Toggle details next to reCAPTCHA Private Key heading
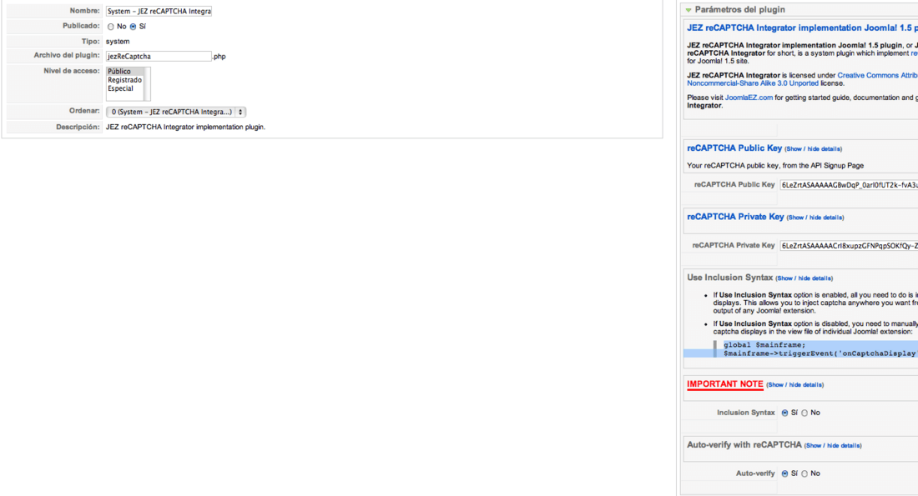Viewport: 918px width, 496px height. (x=815, y=218)
